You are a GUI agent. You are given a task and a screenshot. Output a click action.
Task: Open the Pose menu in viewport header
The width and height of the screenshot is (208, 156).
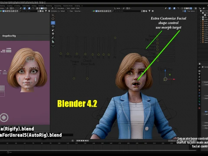coord(78,8)
